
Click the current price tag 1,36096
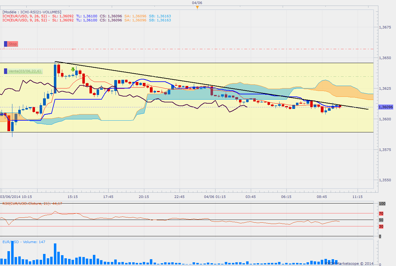point(385,107)
